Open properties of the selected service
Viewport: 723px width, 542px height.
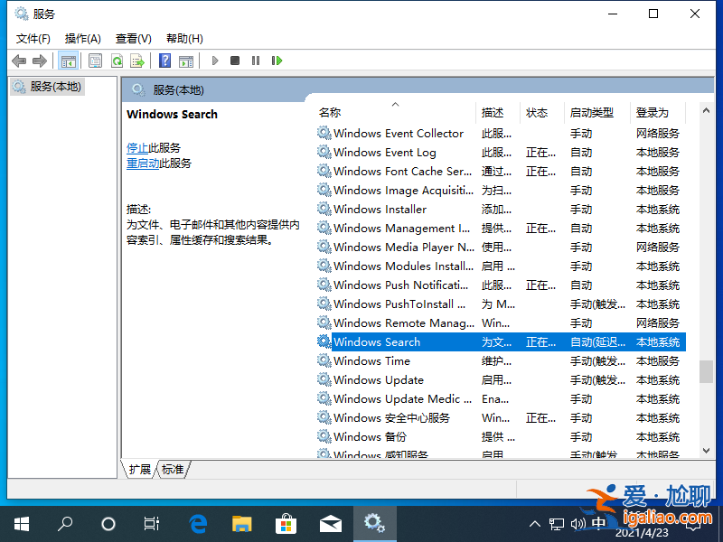(x=95, y=61)
